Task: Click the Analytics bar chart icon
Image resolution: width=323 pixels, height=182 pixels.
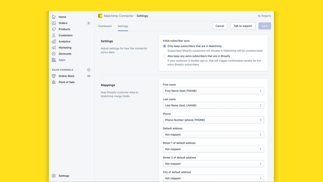Action: (x=54, y=41)
